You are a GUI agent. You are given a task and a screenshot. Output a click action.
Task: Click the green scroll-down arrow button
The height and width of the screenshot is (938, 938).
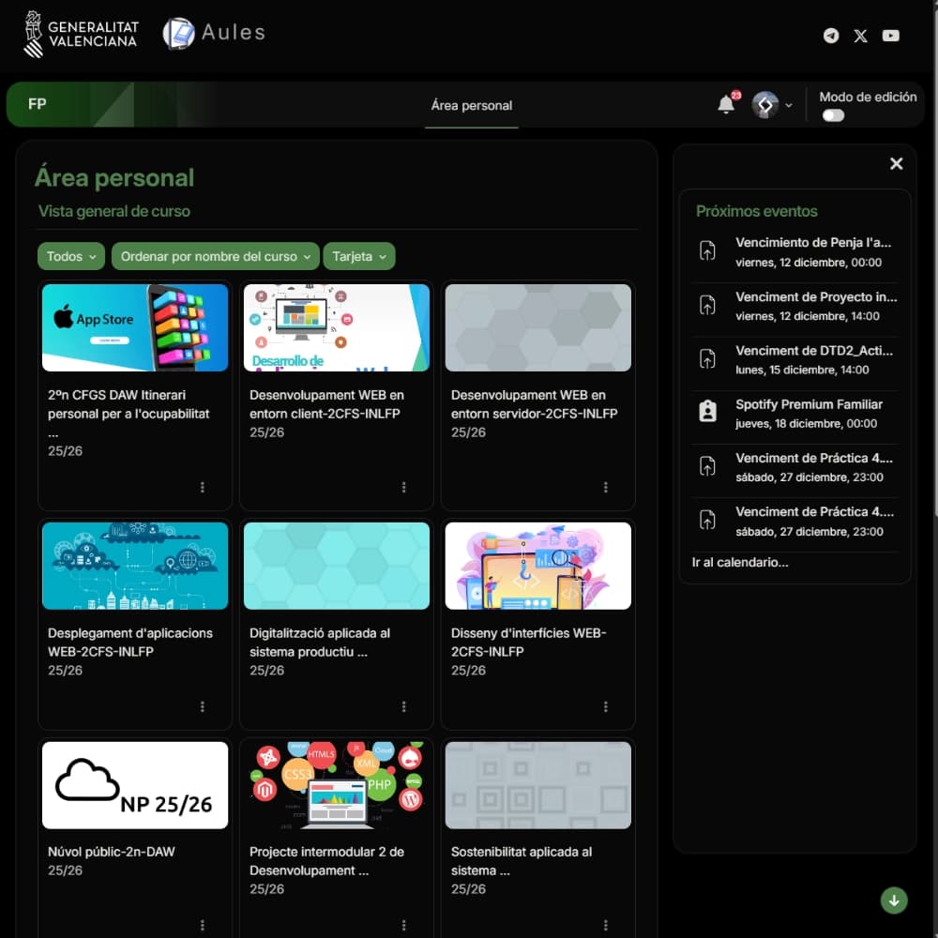[x=894, y=900]
